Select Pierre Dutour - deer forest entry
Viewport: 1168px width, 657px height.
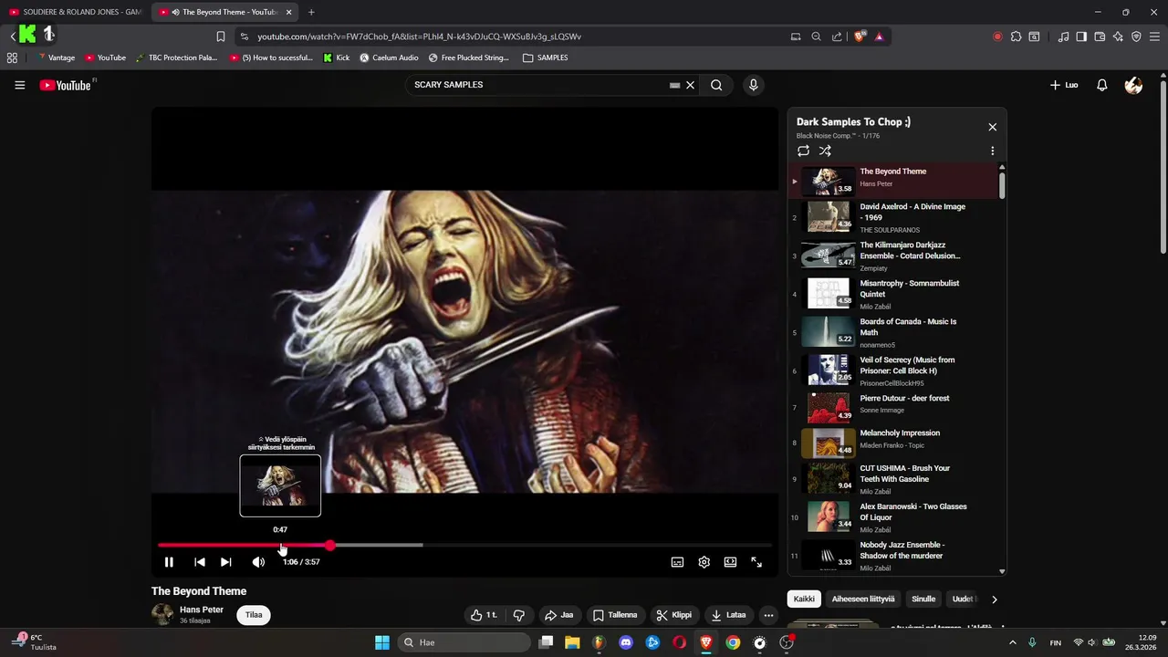[894, 407]
